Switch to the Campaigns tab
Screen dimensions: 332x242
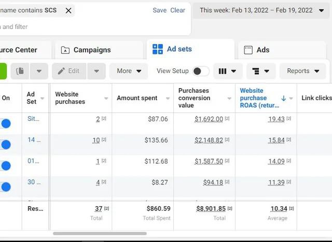pos(92,50)
